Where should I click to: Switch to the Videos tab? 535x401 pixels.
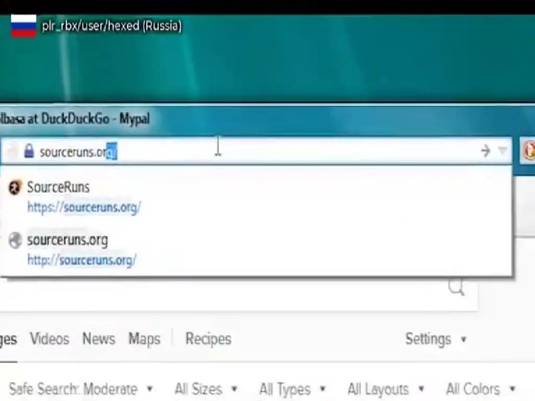[50, 339]
